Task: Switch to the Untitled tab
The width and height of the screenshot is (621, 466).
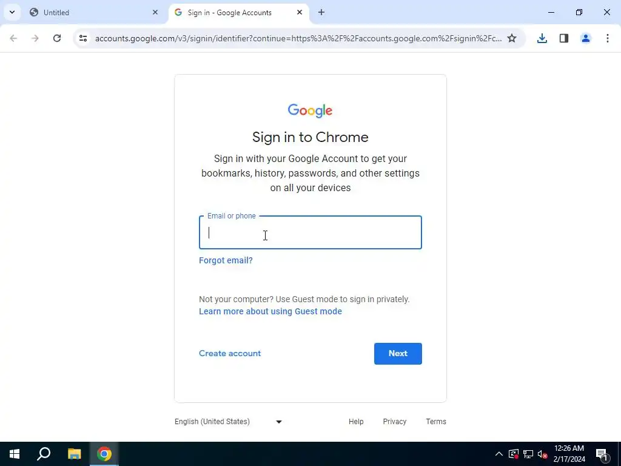Action: [93, 13]
